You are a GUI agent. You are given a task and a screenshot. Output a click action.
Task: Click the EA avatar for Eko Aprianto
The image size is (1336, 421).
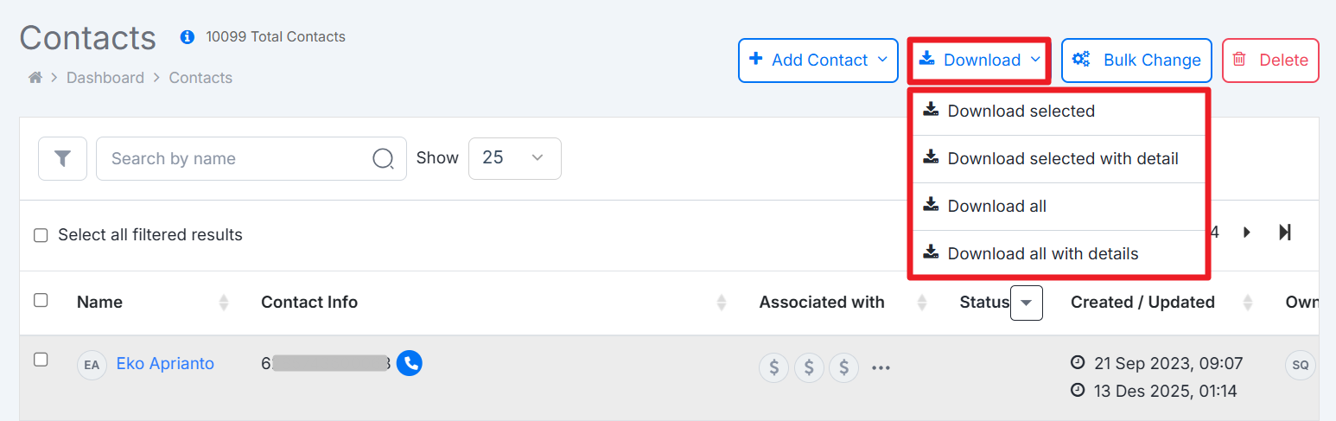[92, 365]
